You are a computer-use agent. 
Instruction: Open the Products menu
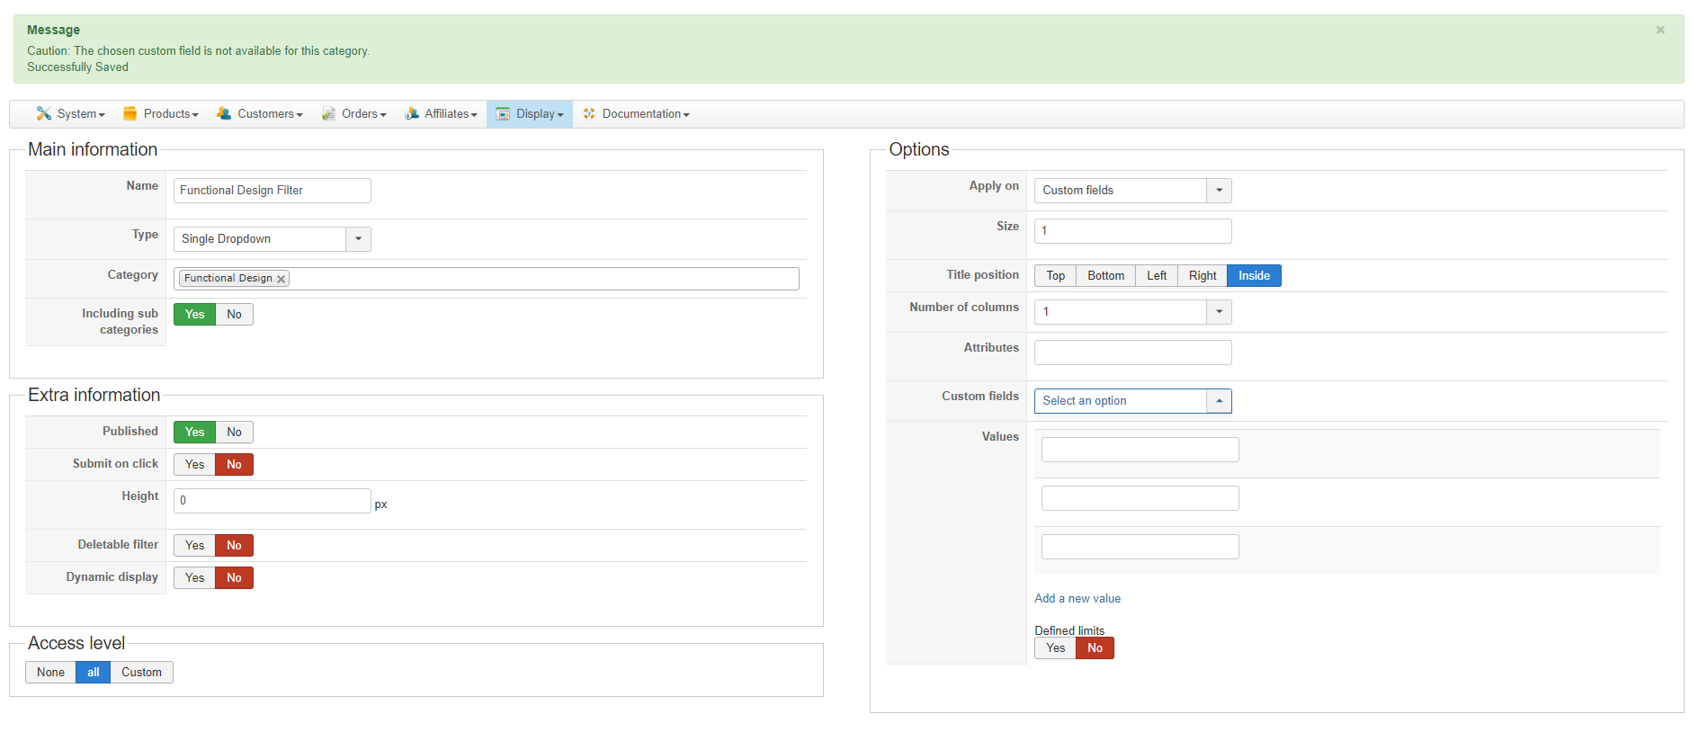point(160,113)
